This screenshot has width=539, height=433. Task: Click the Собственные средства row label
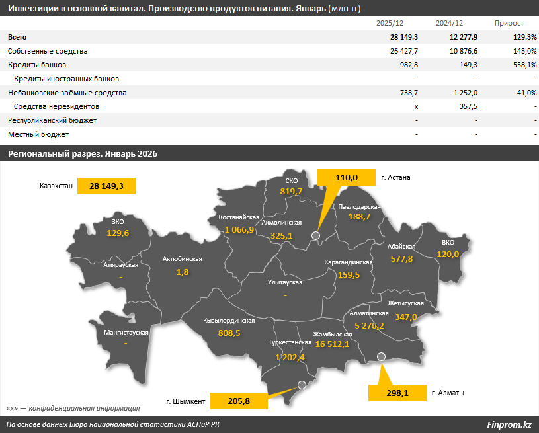click(x=48, y=51)
